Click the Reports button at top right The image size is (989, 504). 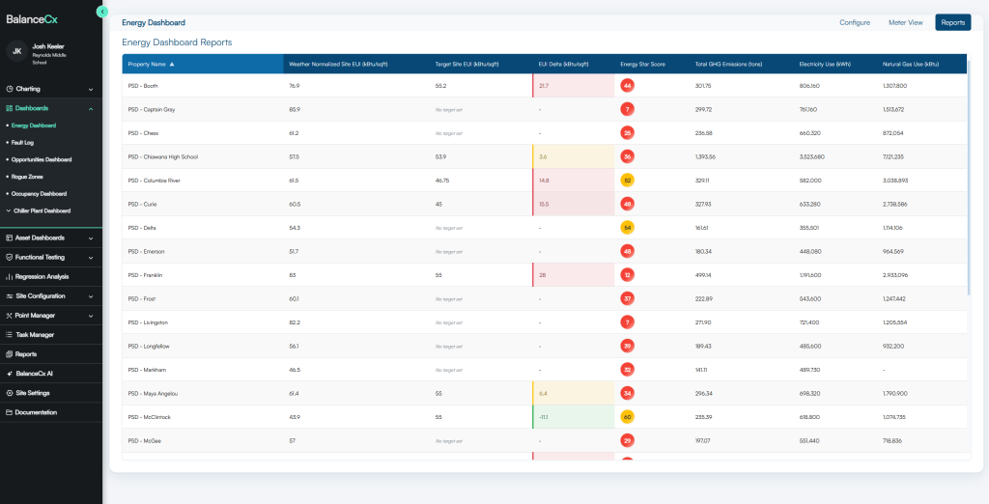coord(953,23)
